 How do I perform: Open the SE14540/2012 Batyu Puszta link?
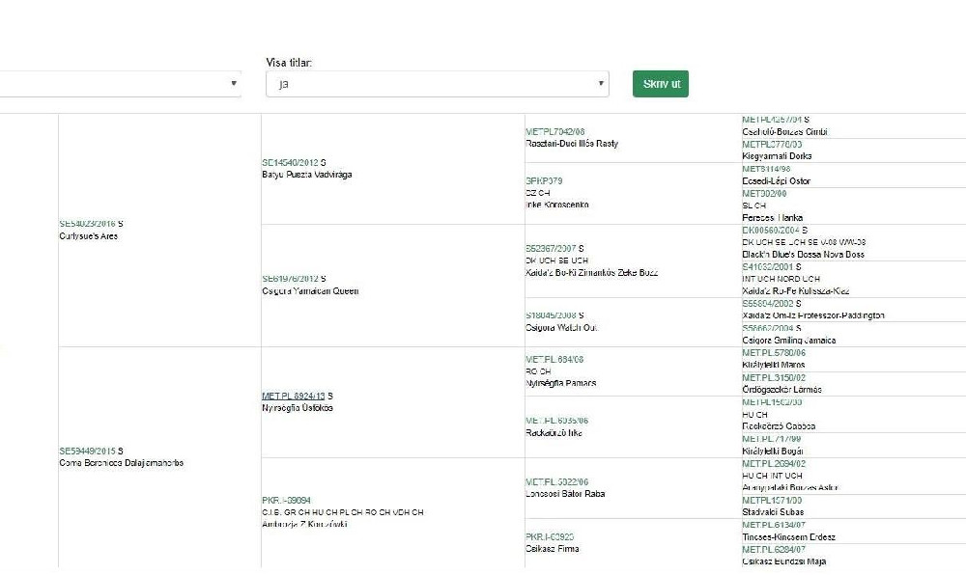pyautogui.click(x=290, y=162)
